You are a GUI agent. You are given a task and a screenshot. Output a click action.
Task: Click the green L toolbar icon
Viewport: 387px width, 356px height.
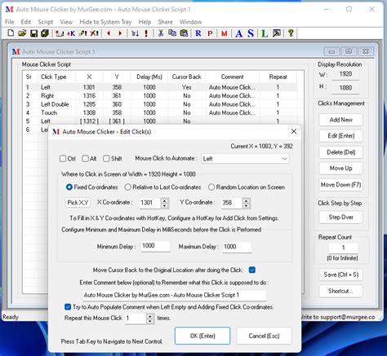[x=265, y=33]
